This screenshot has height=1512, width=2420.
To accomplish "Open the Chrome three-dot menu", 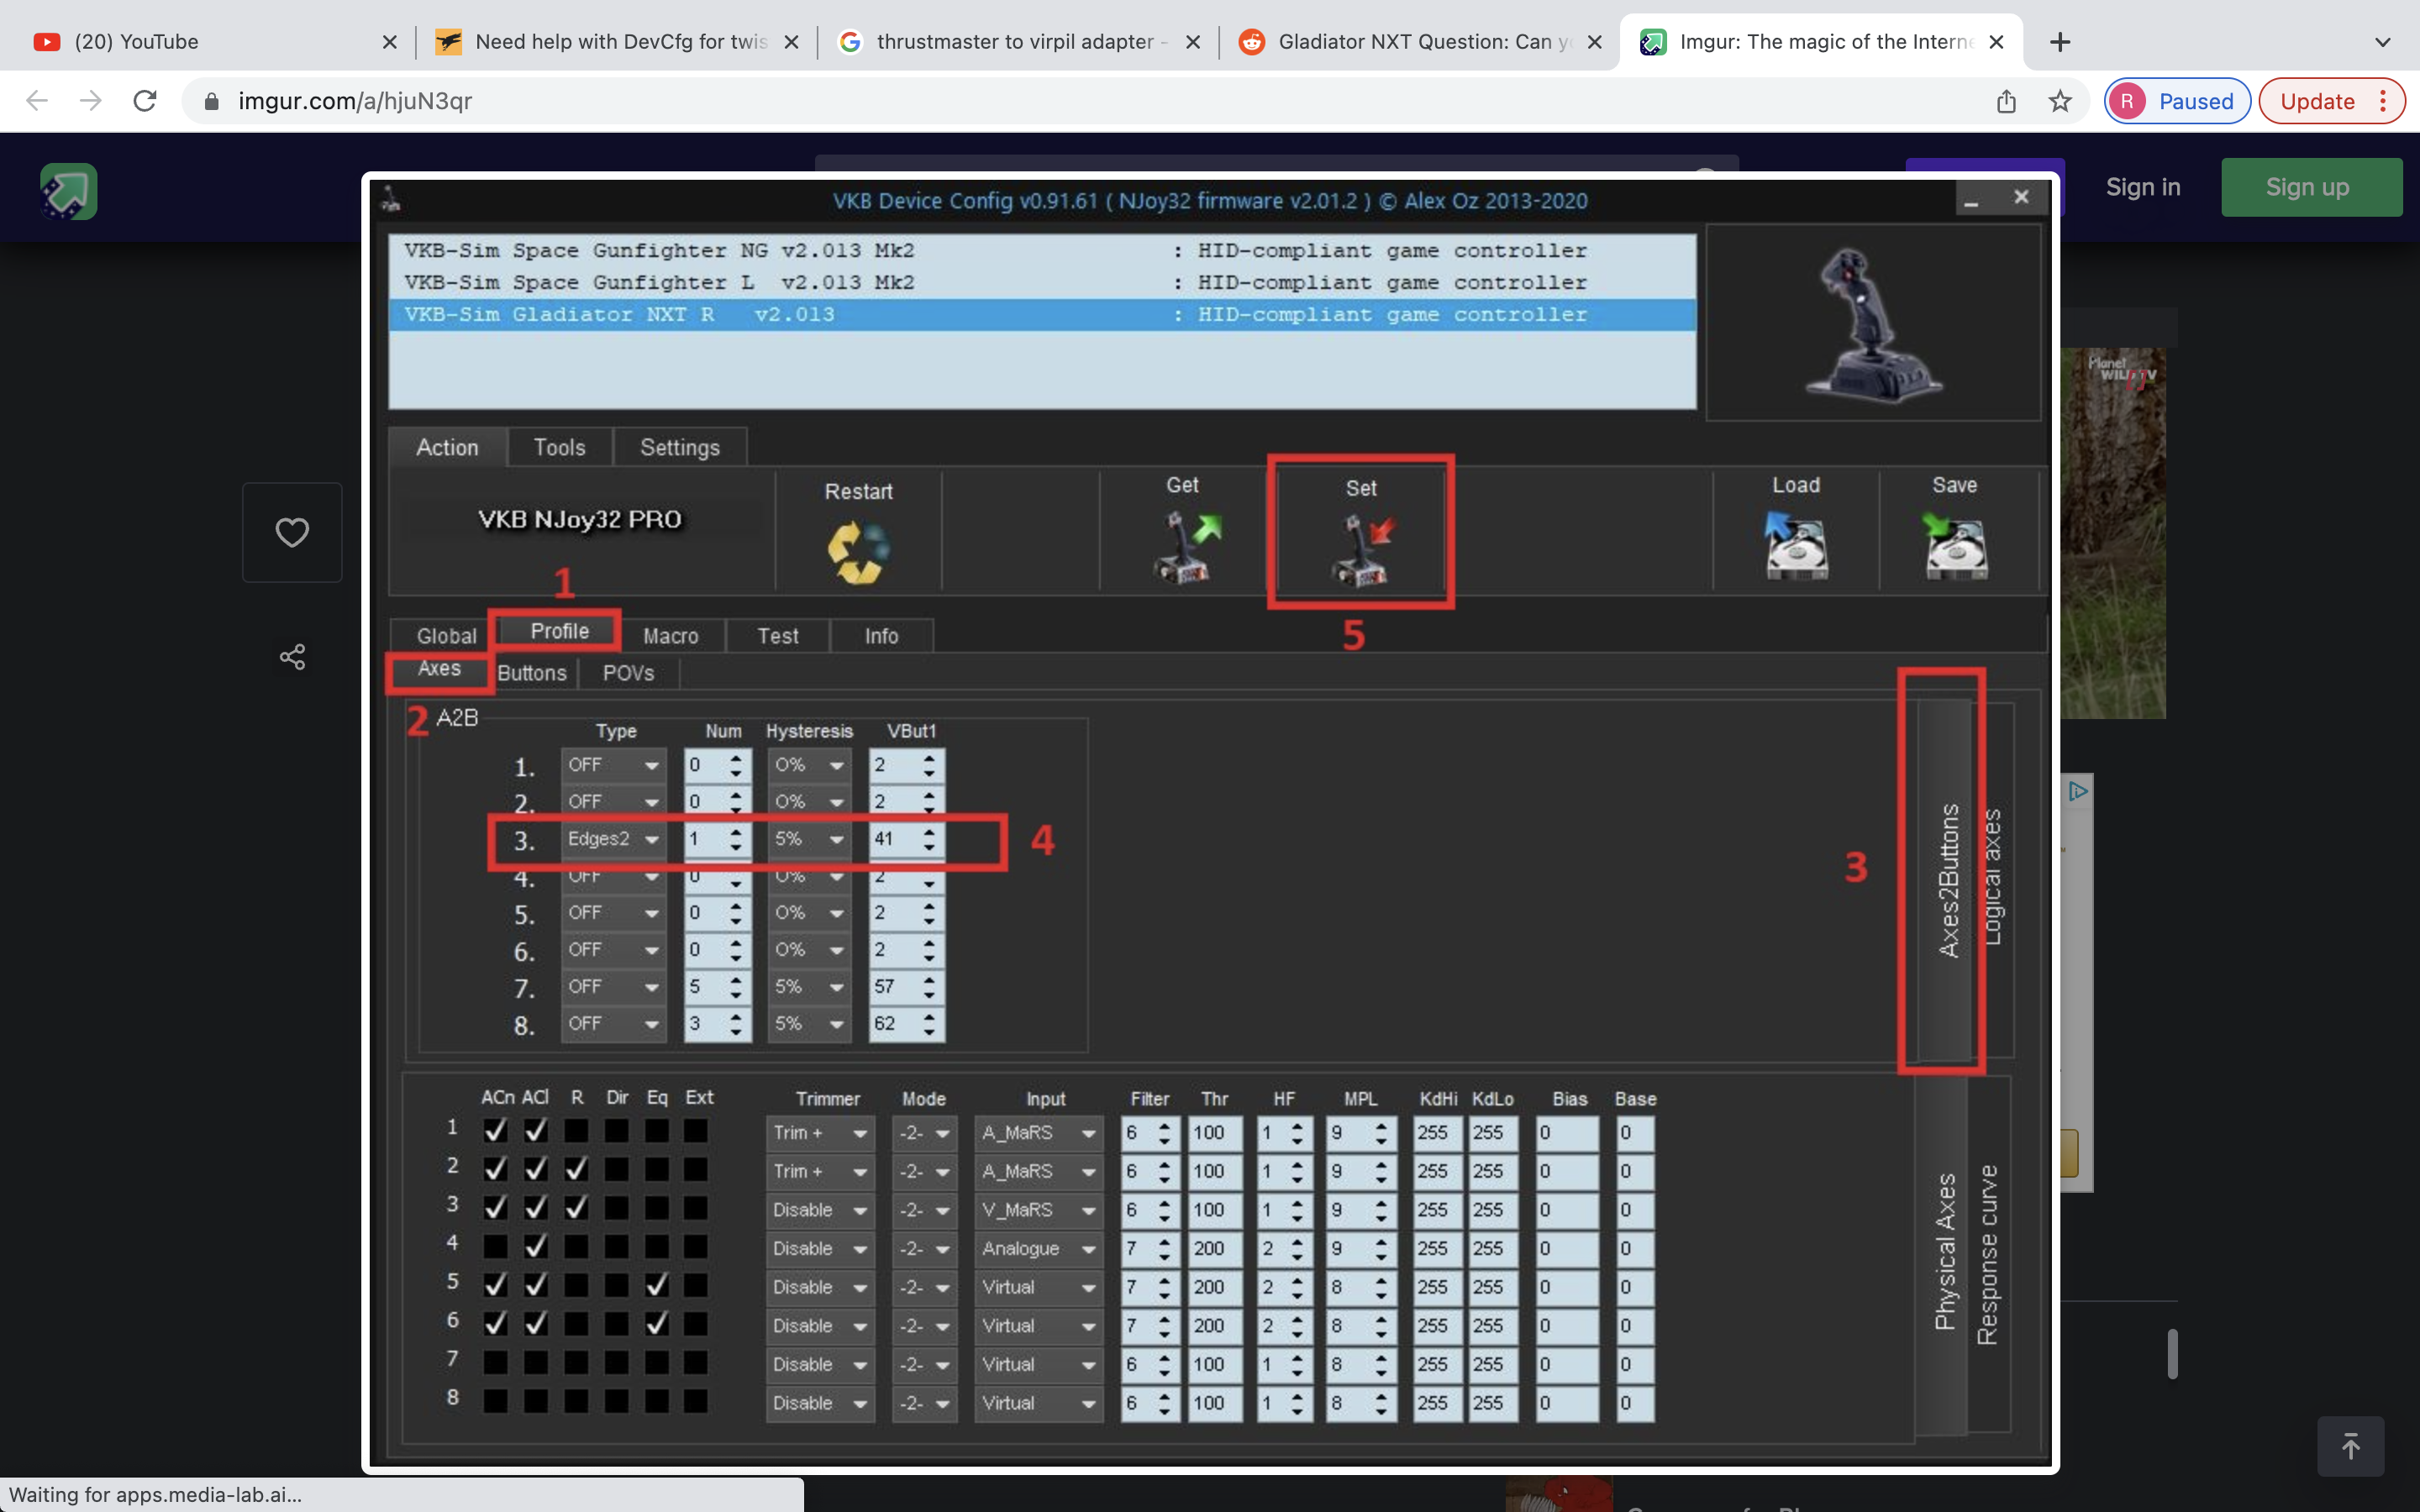I will (x=2383, y=101).
